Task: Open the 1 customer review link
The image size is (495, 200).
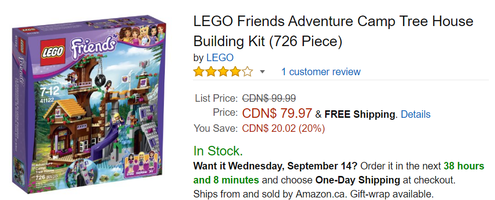Action: pyautogui.click(x=321, y=72)
